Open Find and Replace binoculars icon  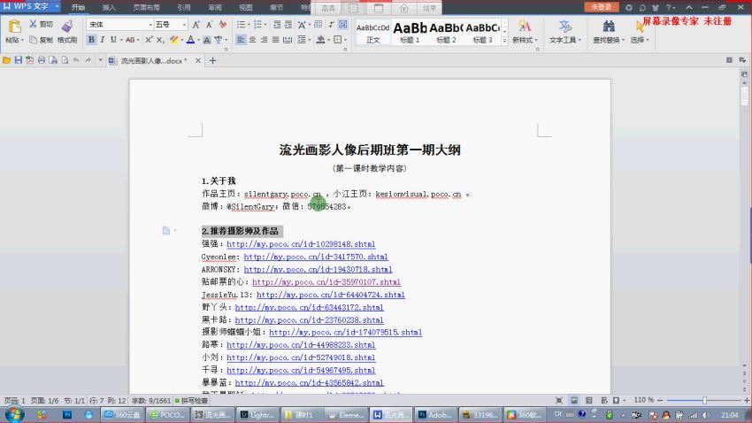tap(607, 27)
